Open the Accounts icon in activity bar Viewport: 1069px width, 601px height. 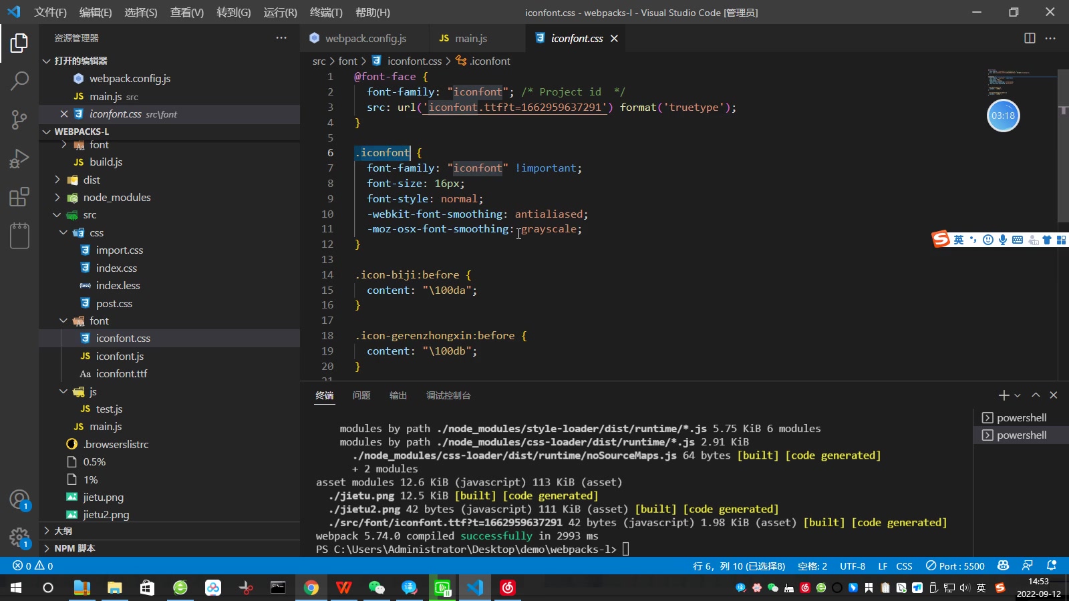[x=19, y=499]
